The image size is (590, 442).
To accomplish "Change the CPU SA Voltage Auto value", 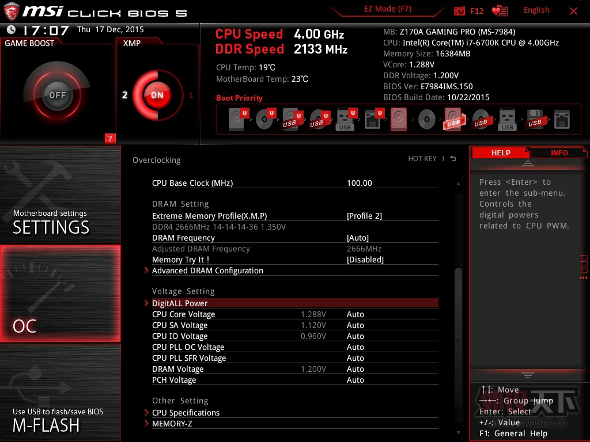I will point(355,325).
